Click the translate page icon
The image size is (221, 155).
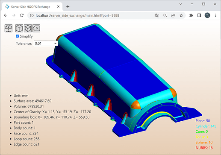(x=157, y=15)
